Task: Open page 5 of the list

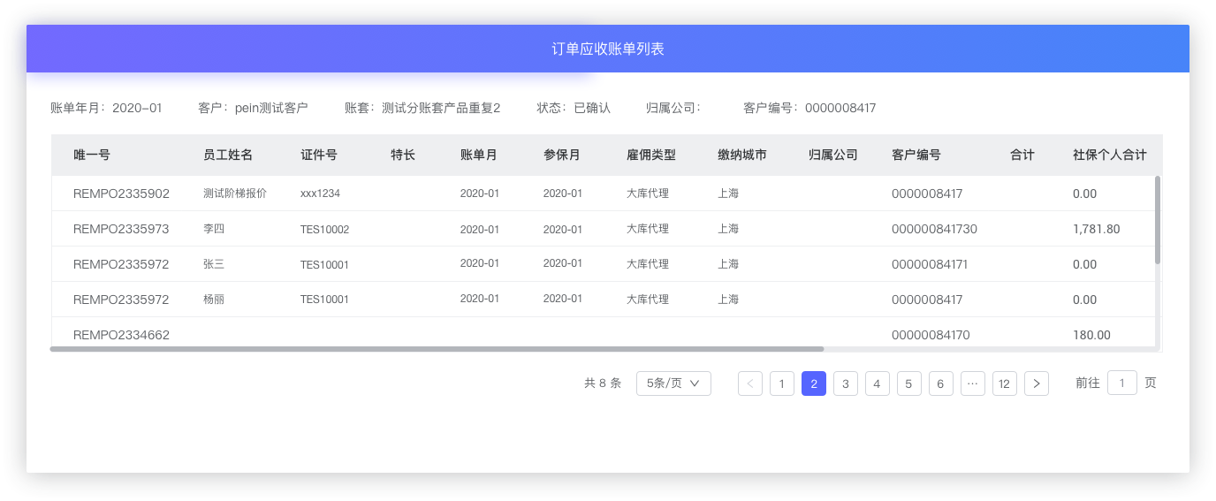Action: (x=909, y=383)
